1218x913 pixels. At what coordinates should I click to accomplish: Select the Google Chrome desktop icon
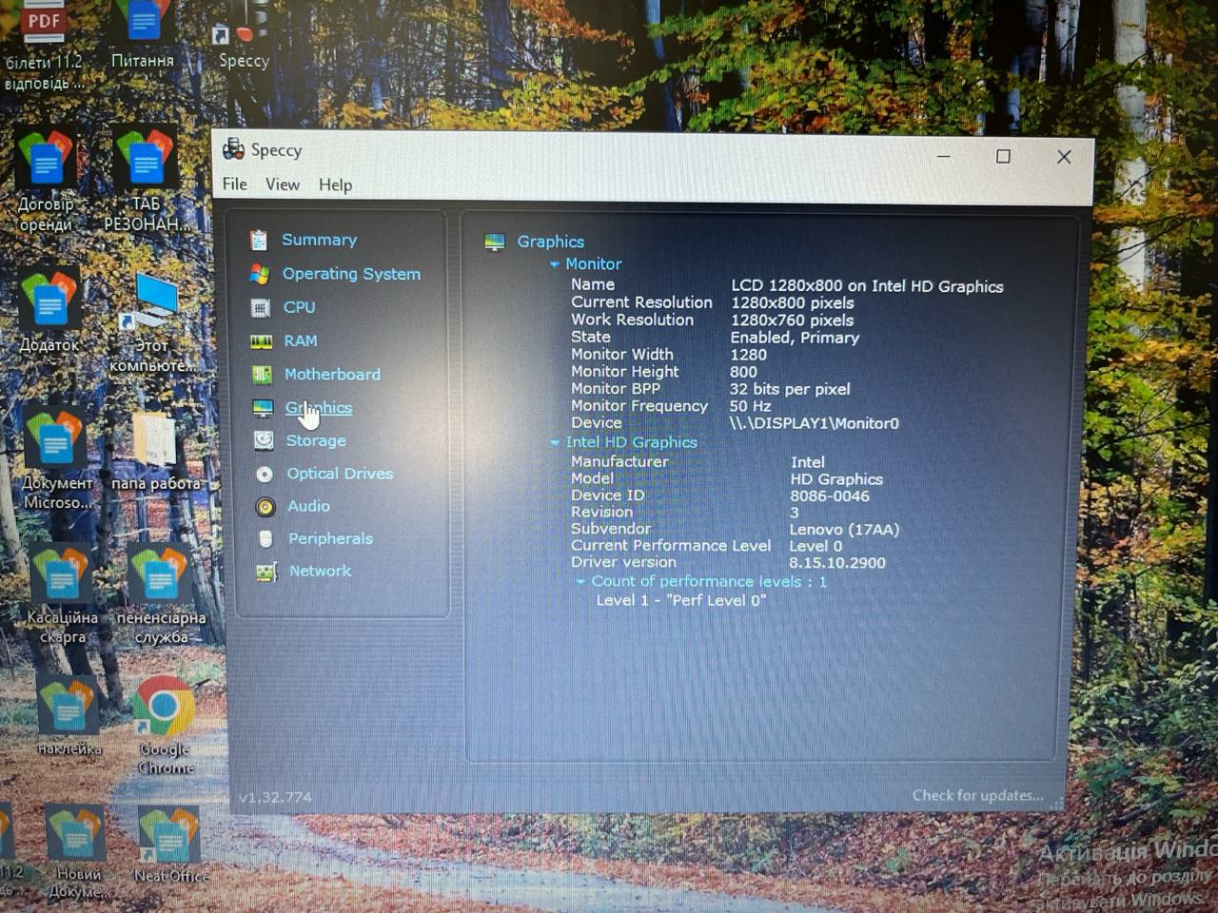(165, 725)
